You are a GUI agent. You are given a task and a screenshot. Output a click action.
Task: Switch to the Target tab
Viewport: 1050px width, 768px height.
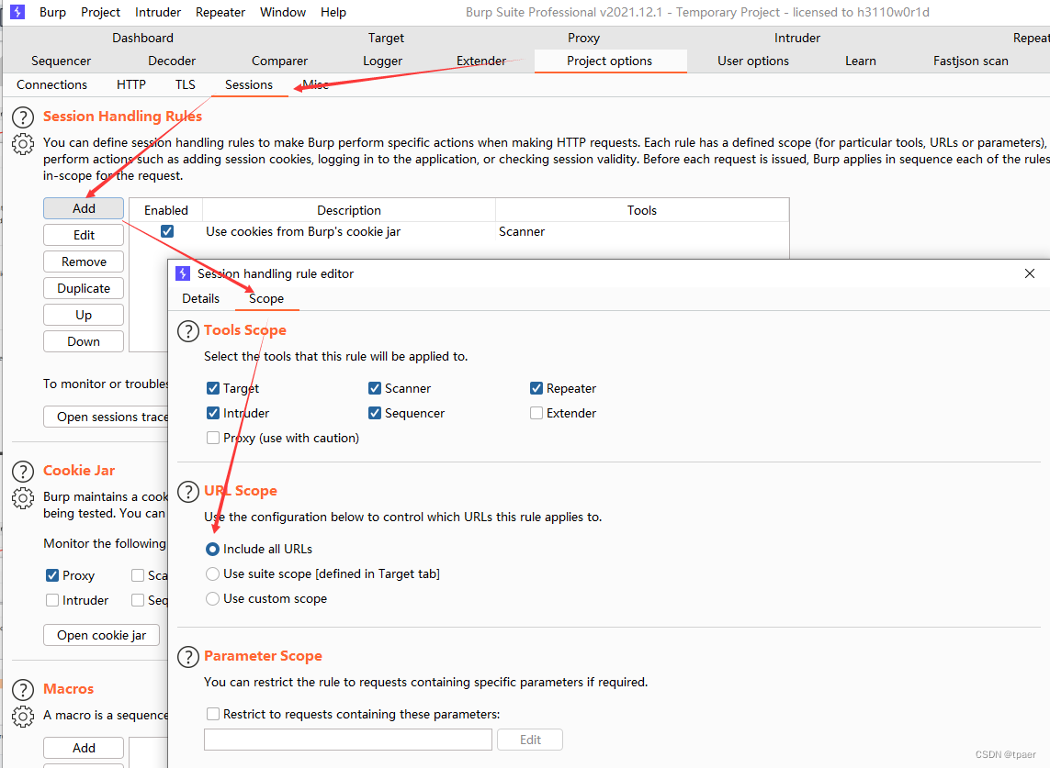(387, 38)
